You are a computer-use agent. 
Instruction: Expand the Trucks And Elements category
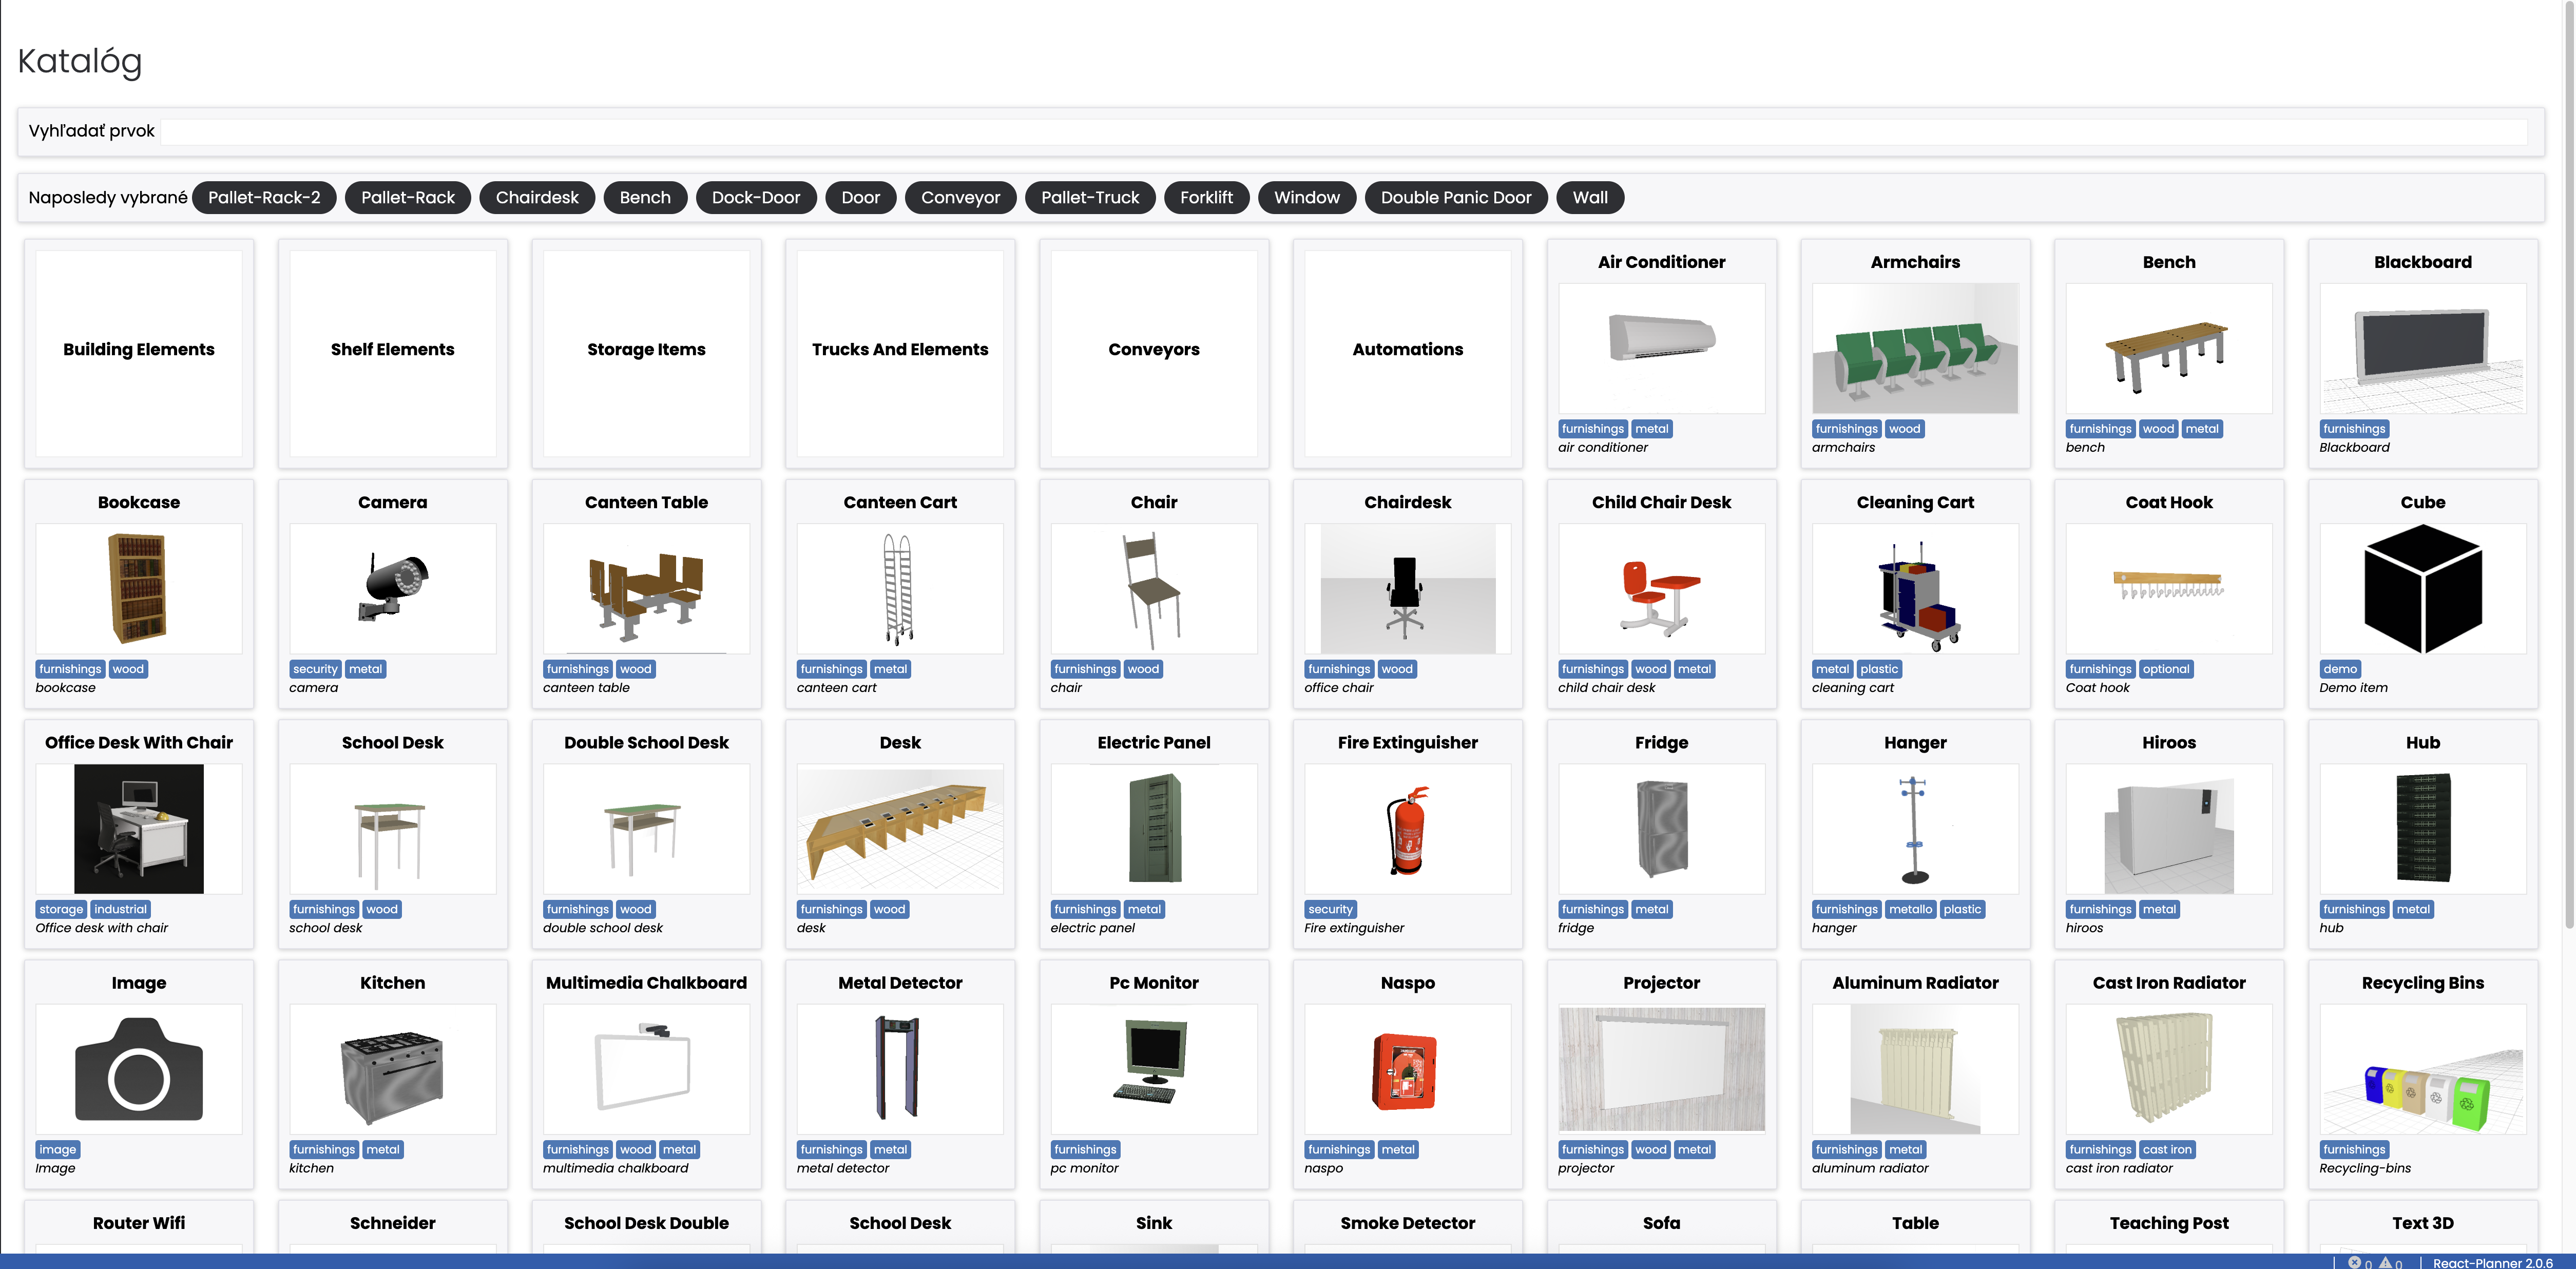coord(899,350)
